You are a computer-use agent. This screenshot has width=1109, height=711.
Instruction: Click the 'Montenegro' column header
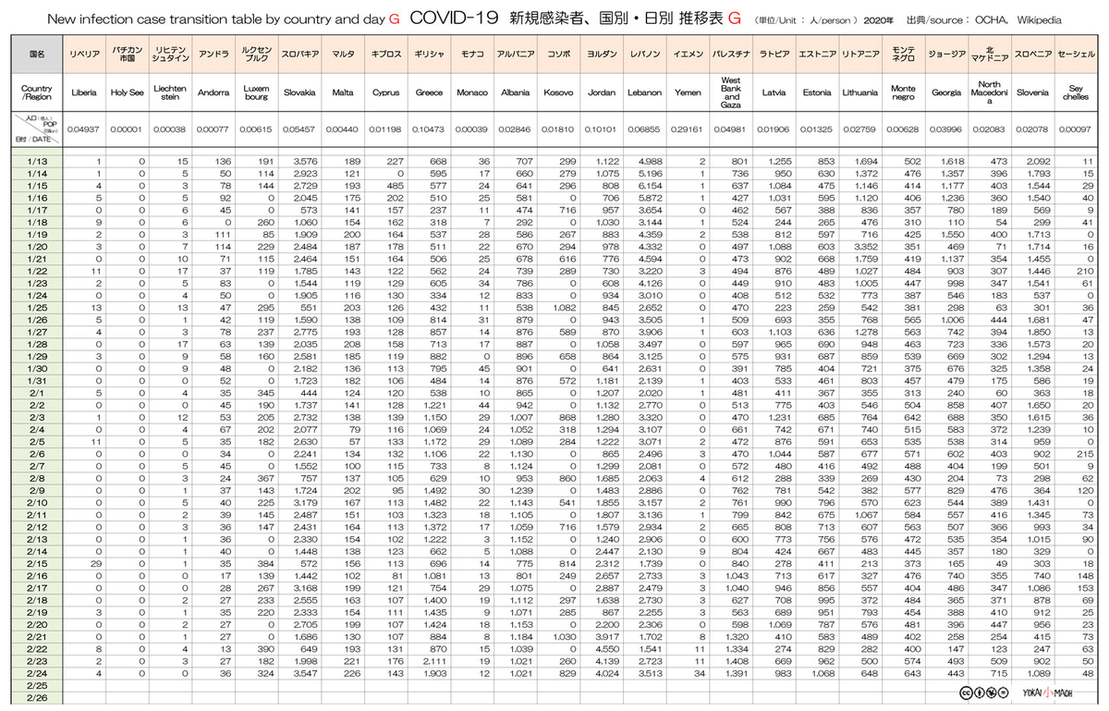pyautogui.click(x=903, y=92)
